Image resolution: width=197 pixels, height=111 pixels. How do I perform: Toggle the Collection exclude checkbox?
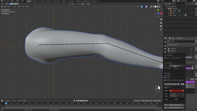[169, 9]
